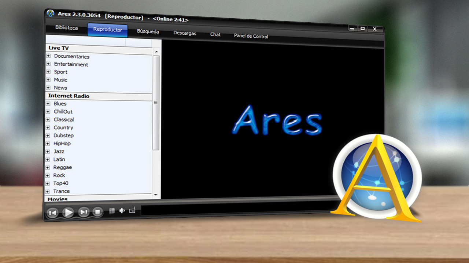Start playback with the Play button
This screenshot has width=469, height=263.
coord(68,212)
